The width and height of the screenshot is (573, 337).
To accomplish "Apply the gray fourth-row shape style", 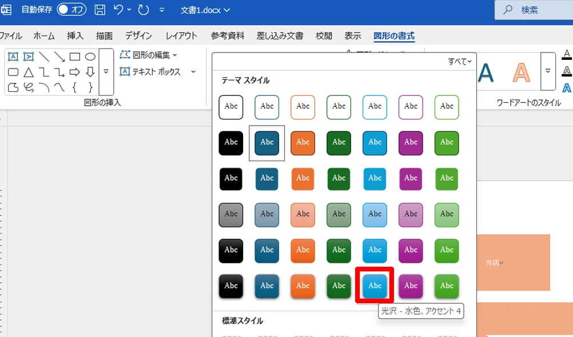I will pos(231,215).
